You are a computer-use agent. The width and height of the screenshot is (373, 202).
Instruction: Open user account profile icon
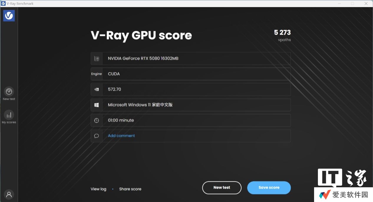click(x=9, y=194)
